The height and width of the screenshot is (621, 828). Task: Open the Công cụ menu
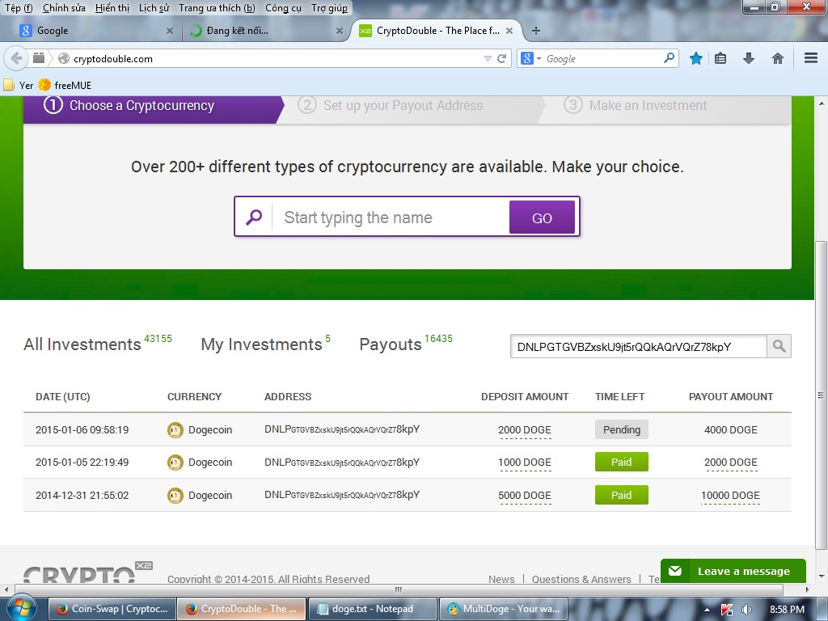[x=283, y=8]
